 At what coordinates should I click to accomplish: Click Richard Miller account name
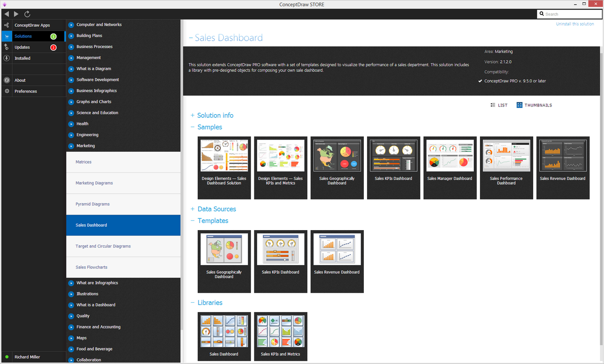click(x=27, y=357)
